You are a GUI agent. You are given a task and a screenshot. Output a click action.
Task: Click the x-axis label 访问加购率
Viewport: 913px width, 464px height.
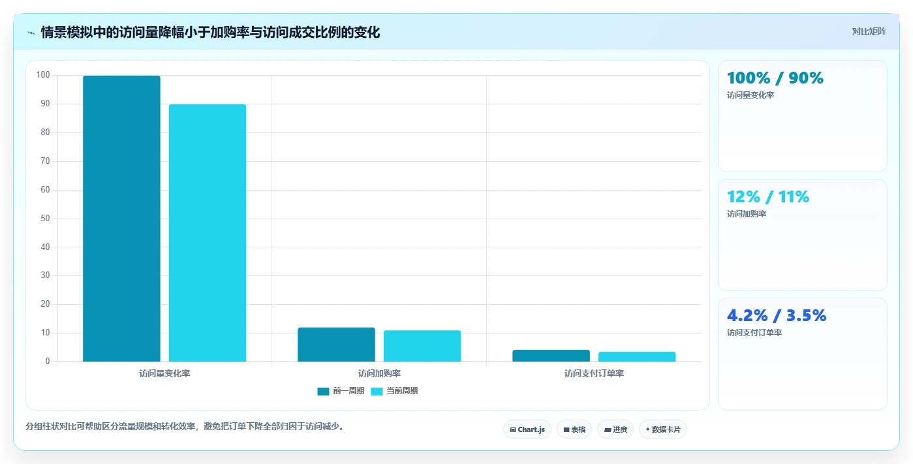[379, 374]
